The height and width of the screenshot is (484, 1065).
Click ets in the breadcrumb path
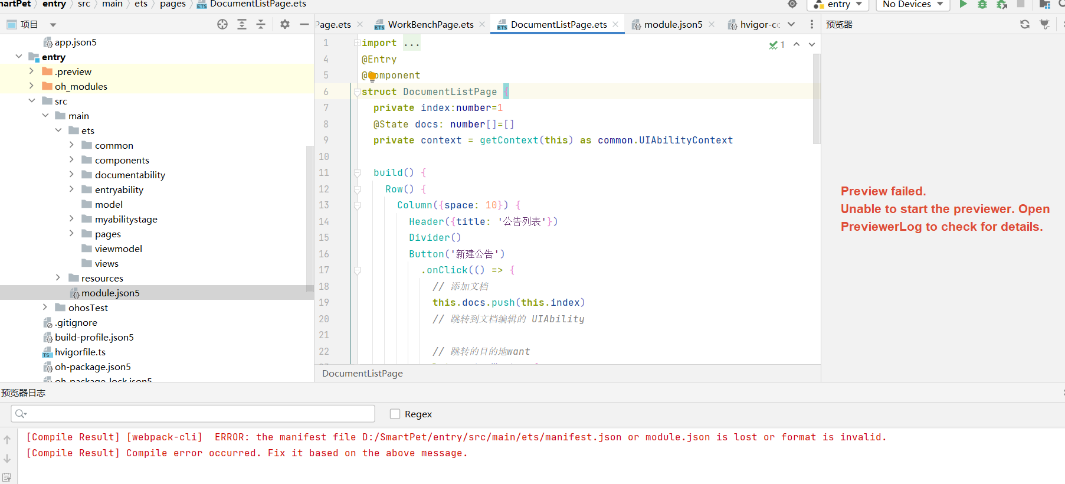click(141, 4)
